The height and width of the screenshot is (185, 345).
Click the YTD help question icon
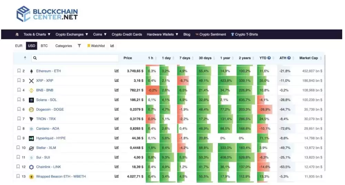tap(269, 58)
